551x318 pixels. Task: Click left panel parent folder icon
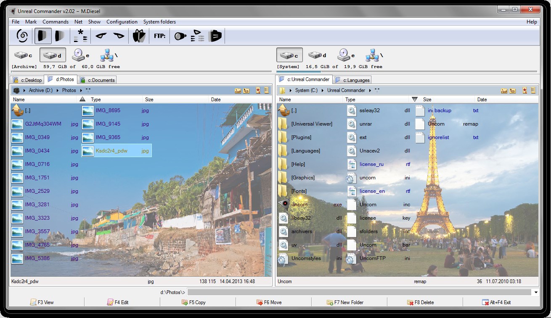click(x=246, y=90)
